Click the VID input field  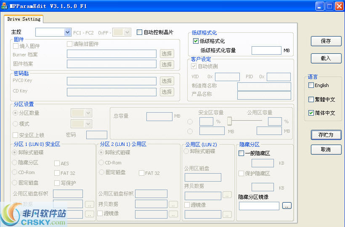[227, 77]
